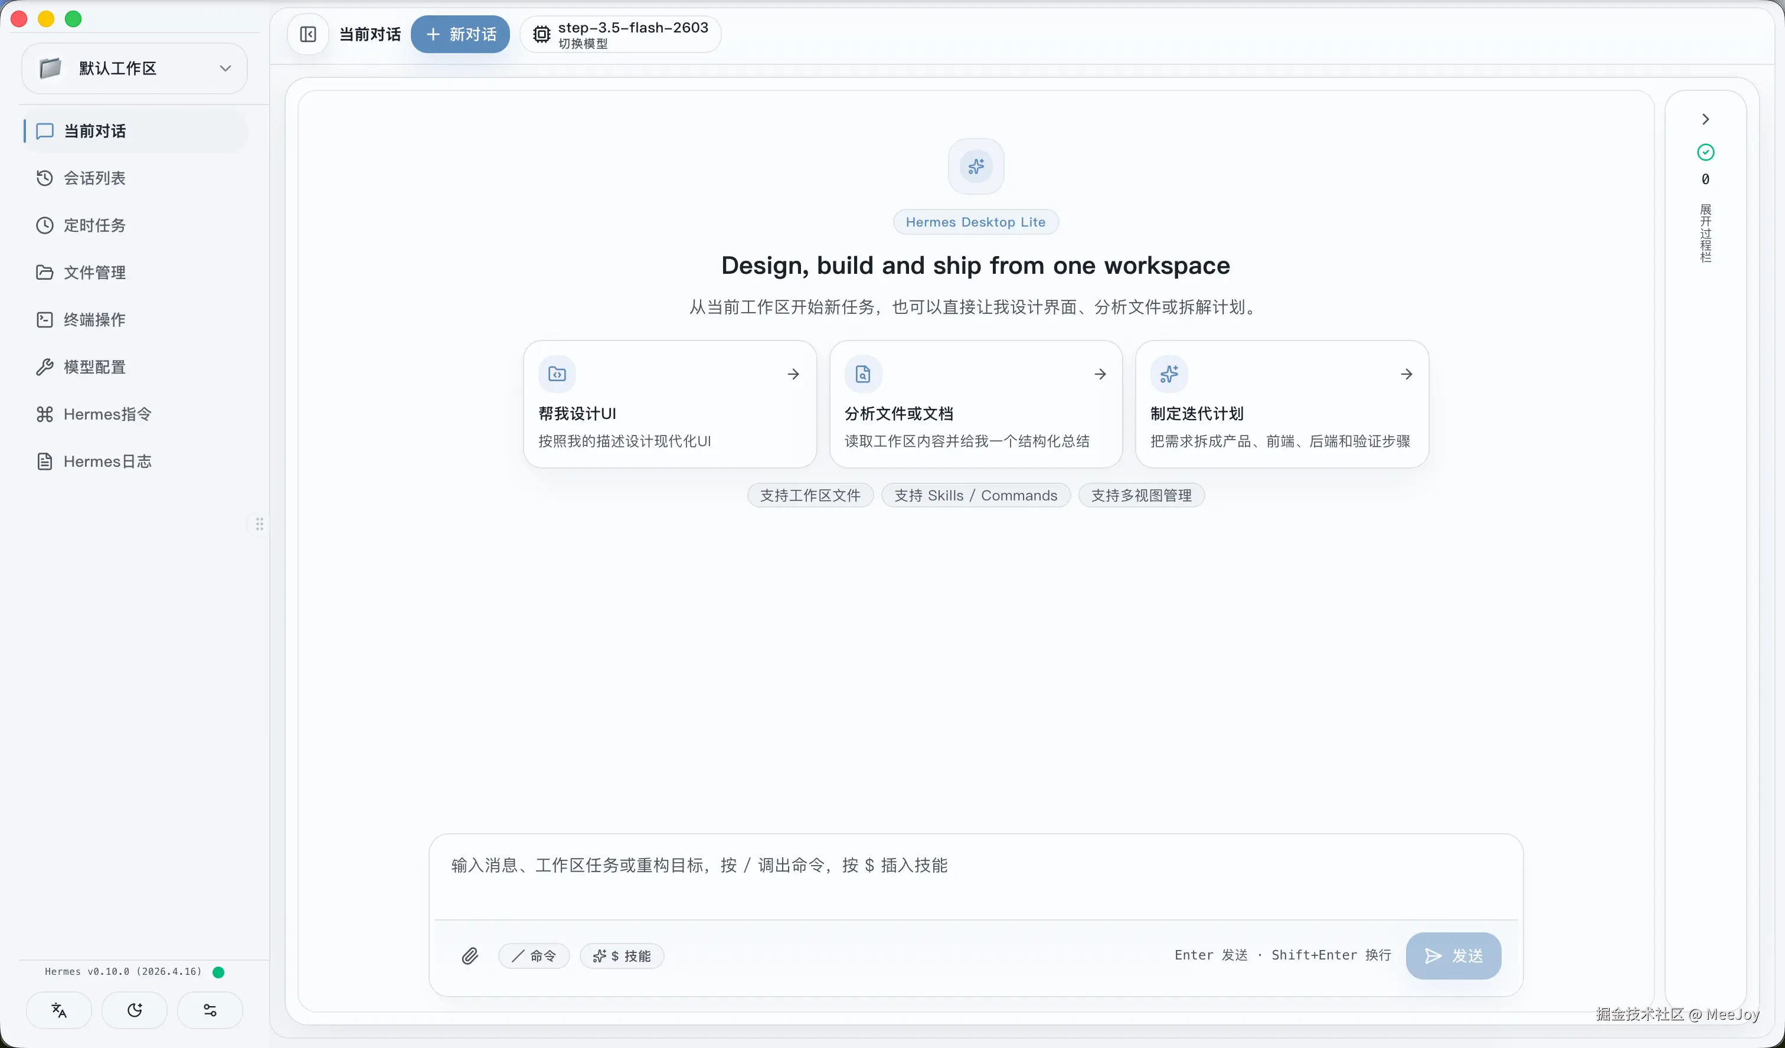
Task: Open 定时任务 from the sidebar
Action: tap(95, 225)
